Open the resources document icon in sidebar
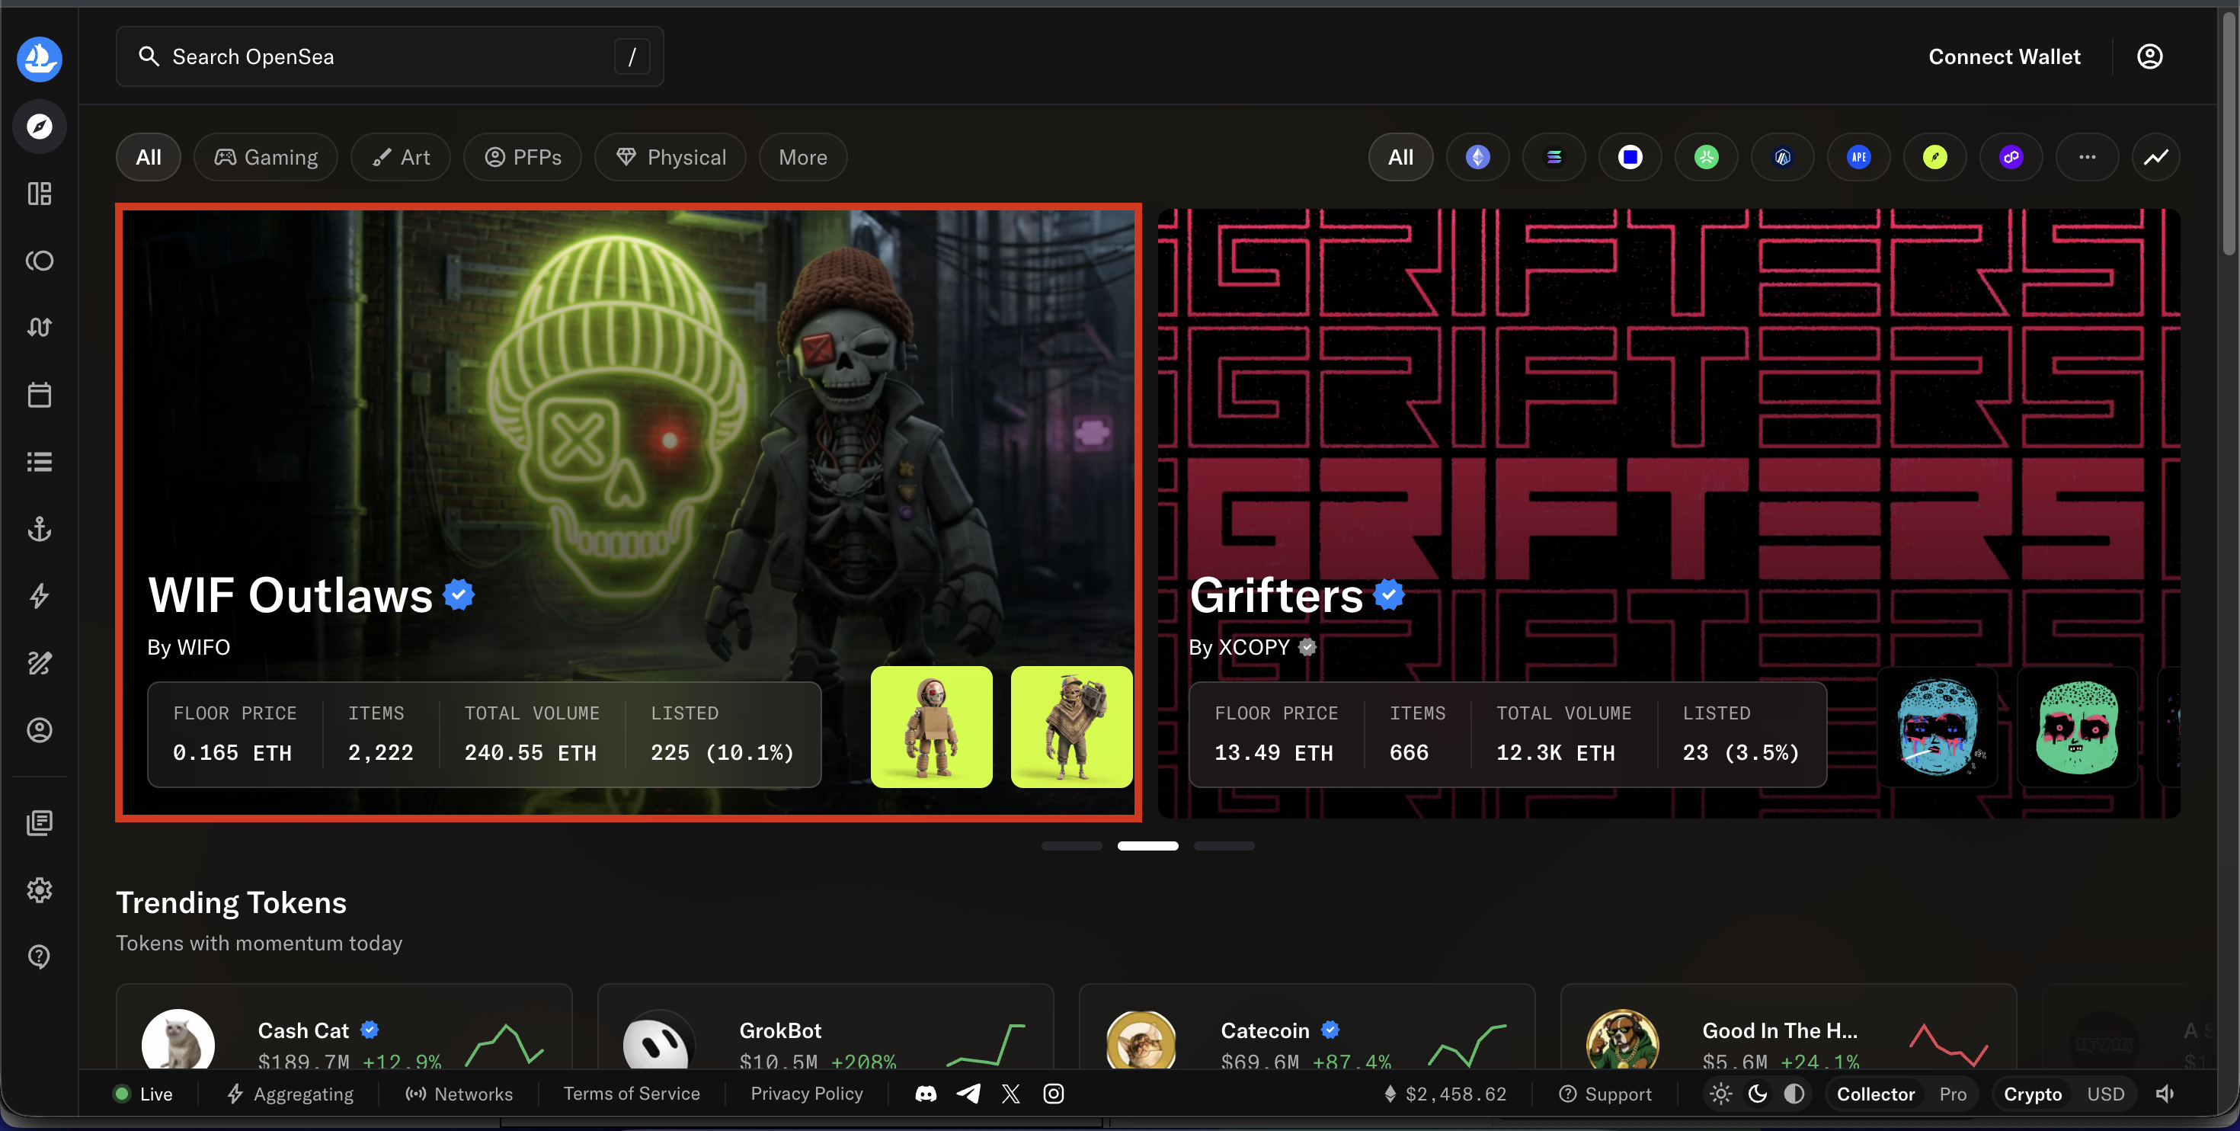Viewport: 2240px width, 1131px height. 39,822
